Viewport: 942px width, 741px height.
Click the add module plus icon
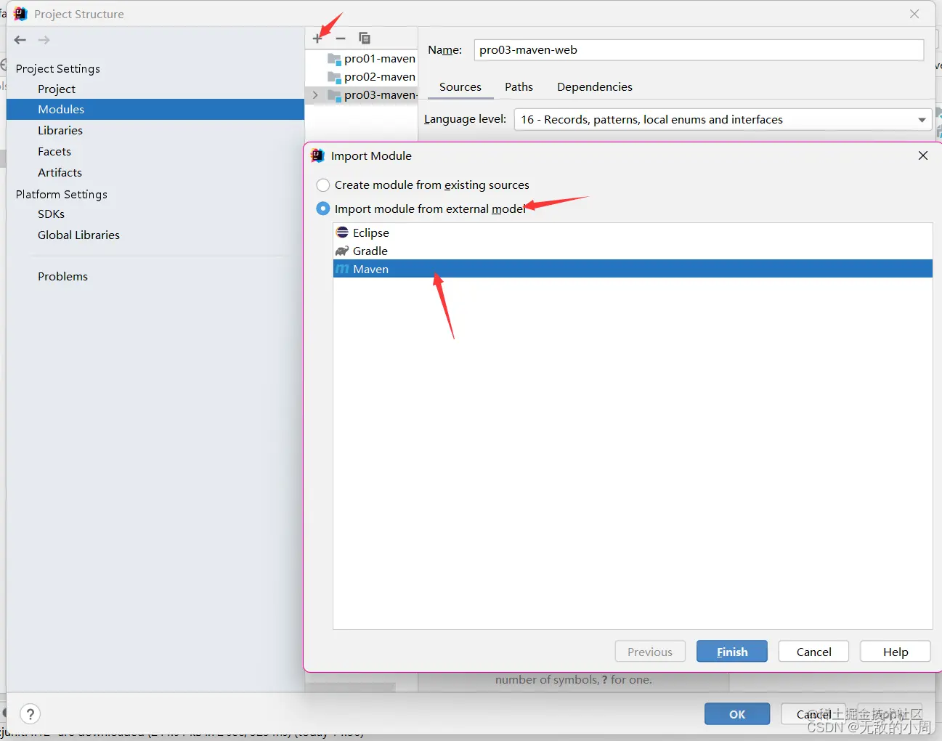[317, 38]
